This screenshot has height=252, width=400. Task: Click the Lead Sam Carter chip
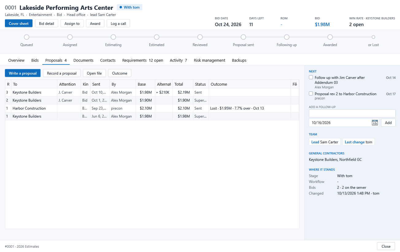coord(325,142)
